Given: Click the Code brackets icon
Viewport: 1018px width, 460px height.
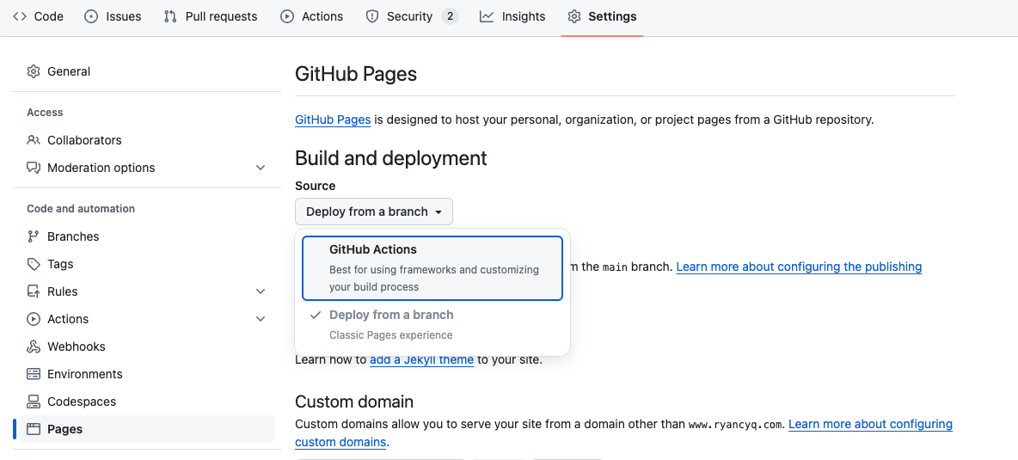Looking at the screenshot, I should tap(20, 17).
